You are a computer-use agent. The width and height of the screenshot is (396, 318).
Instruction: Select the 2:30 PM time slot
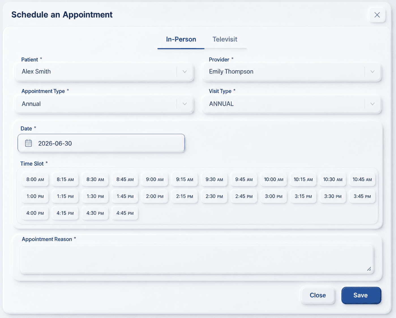[x=214, y=196]
